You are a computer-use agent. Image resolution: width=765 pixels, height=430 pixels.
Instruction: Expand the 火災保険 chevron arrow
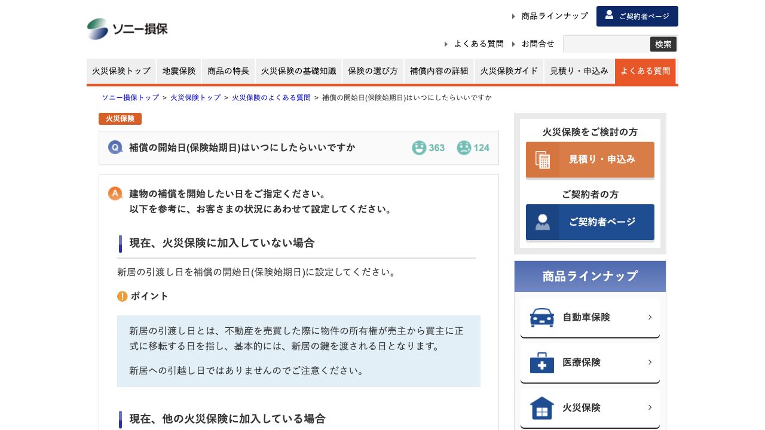650,408
